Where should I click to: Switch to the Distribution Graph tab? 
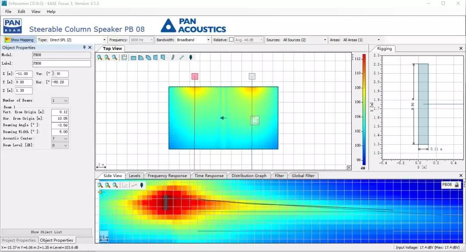coord(249,176)
